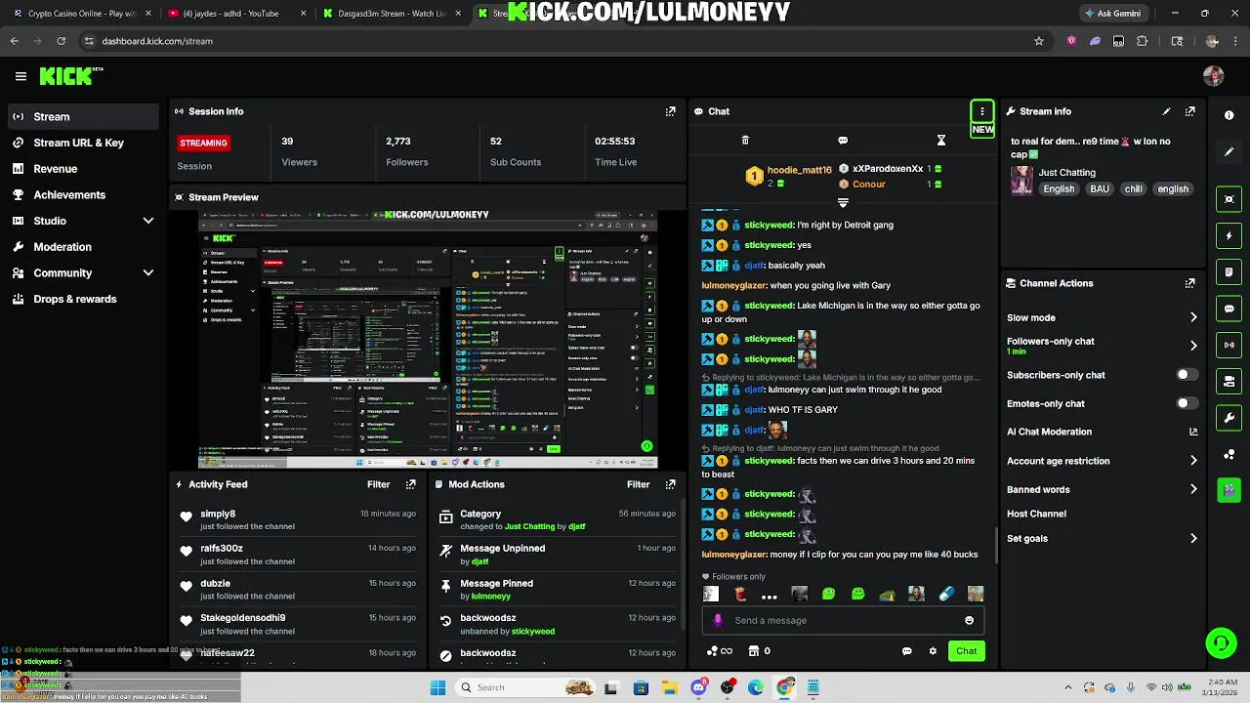Screen dimensions: 1250x703
Task: Click the green headset support button
Action: tap(1221, 642)
